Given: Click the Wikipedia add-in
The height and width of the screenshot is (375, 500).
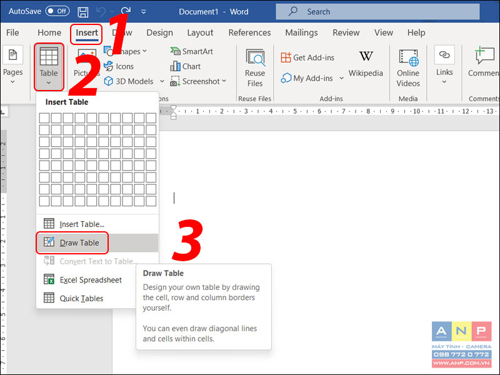Looking at the screenshot, I should click(366, 64).
